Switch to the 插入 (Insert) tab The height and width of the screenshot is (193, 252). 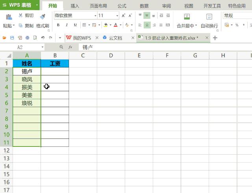click(x=75, y=6)
